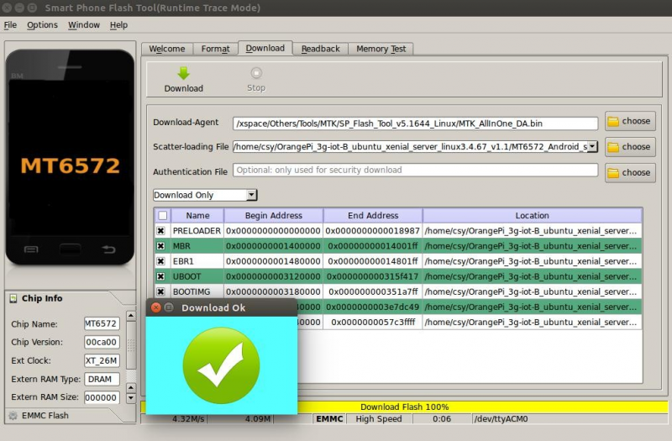This screenshot has height=441, width=672.
Task: Open the Download Only mode dropdown
Action: 205,195
